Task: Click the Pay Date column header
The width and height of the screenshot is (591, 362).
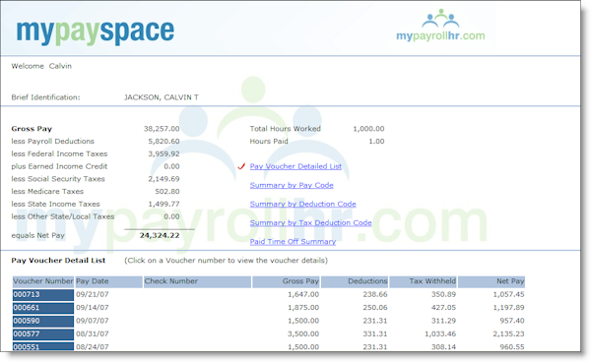Action: (x=108, y=281)
